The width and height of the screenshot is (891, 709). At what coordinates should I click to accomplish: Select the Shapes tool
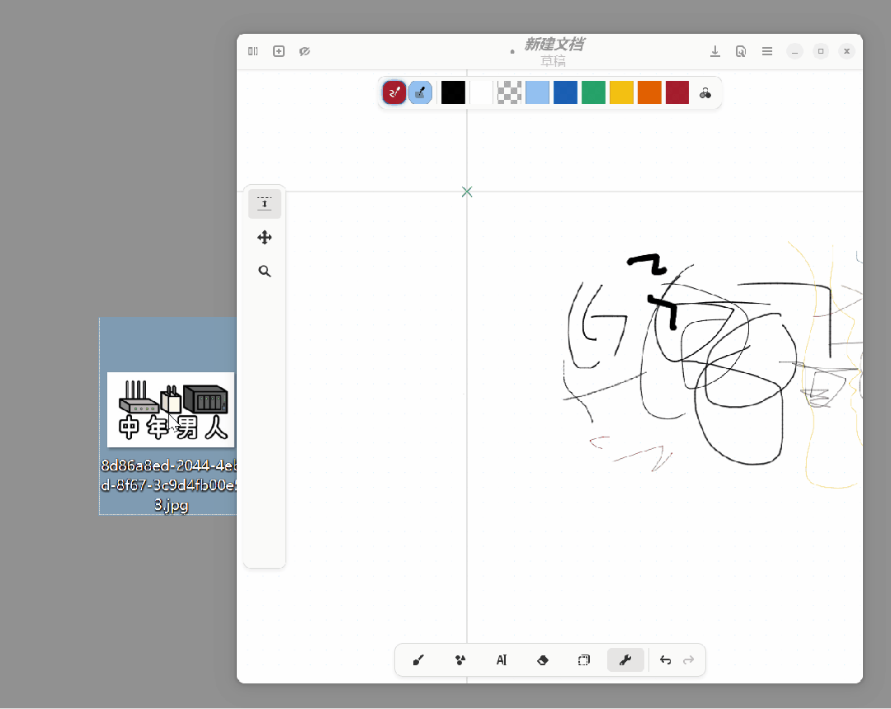[460, 660]
